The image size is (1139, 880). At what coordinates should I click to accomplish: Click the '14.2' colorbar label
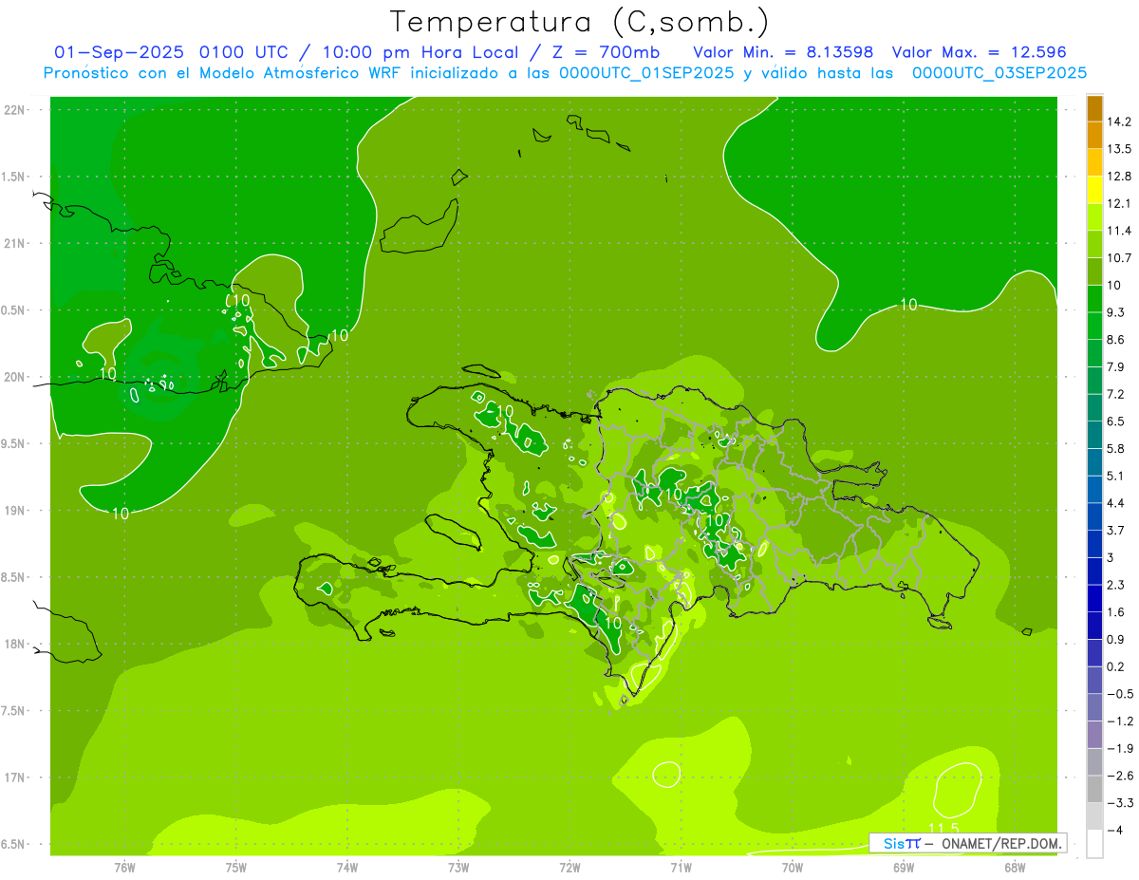1119,122
